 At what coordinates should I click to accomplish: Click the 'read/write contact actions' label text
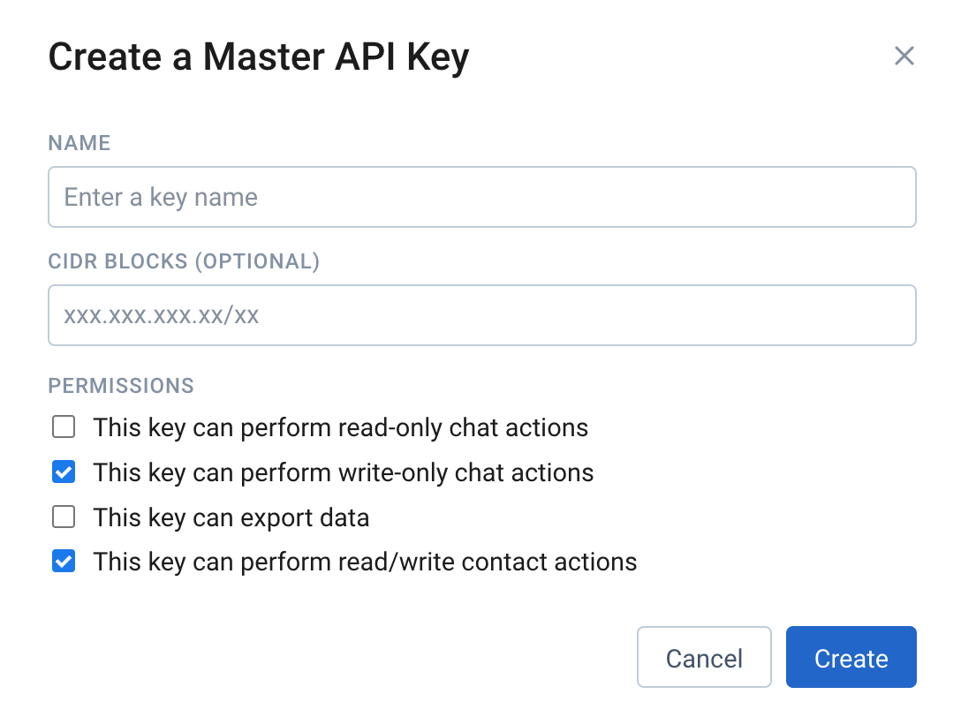(365, 562)
